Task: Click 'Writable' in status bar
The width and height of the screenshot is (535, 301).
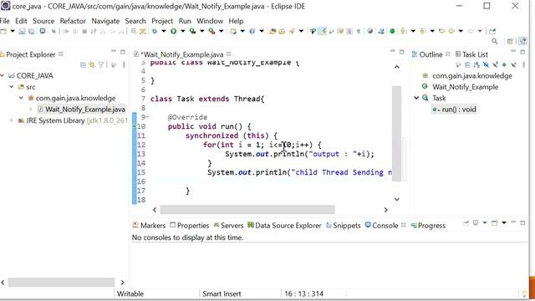Action: pyautogui.click(x=130, y=293)
